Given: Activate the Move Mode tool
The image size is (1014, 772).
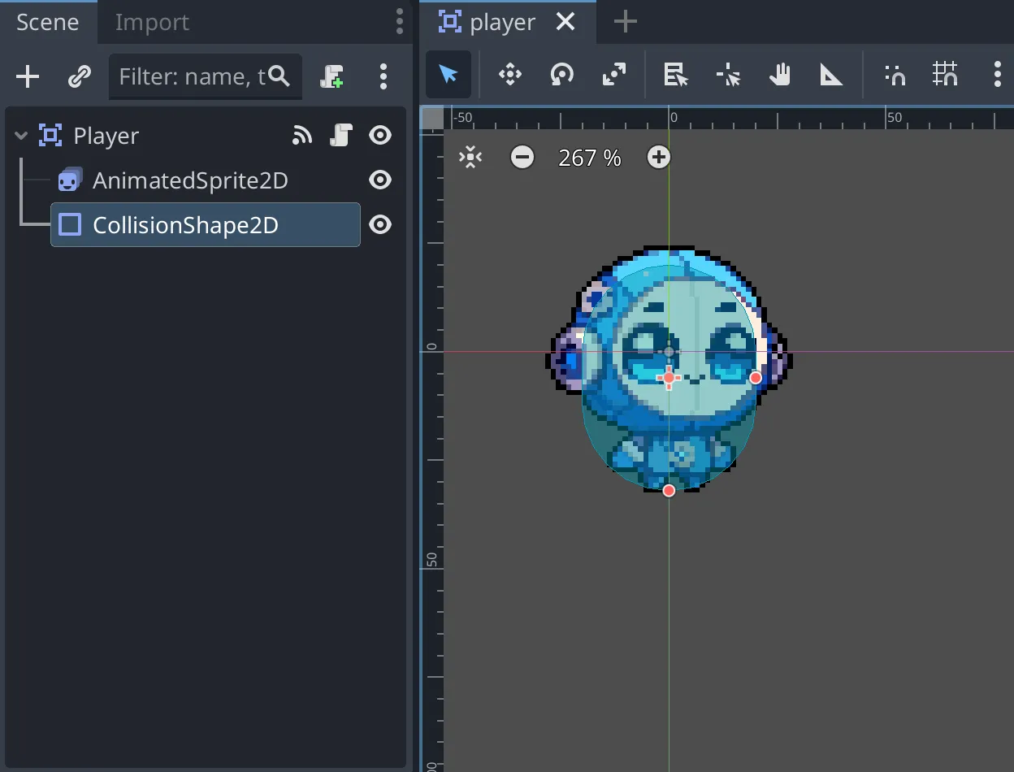Looking at the screenshot, I should [x=509, y=76].
